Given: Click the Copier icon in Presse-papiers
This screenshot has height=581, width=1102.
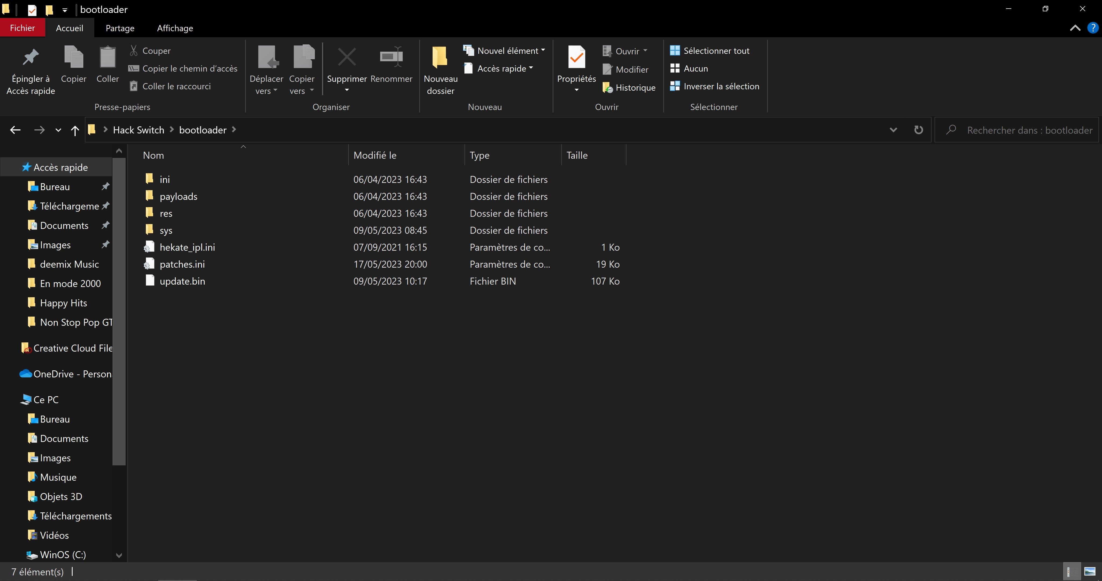Looking at the screenshot, I should [73, 58].
